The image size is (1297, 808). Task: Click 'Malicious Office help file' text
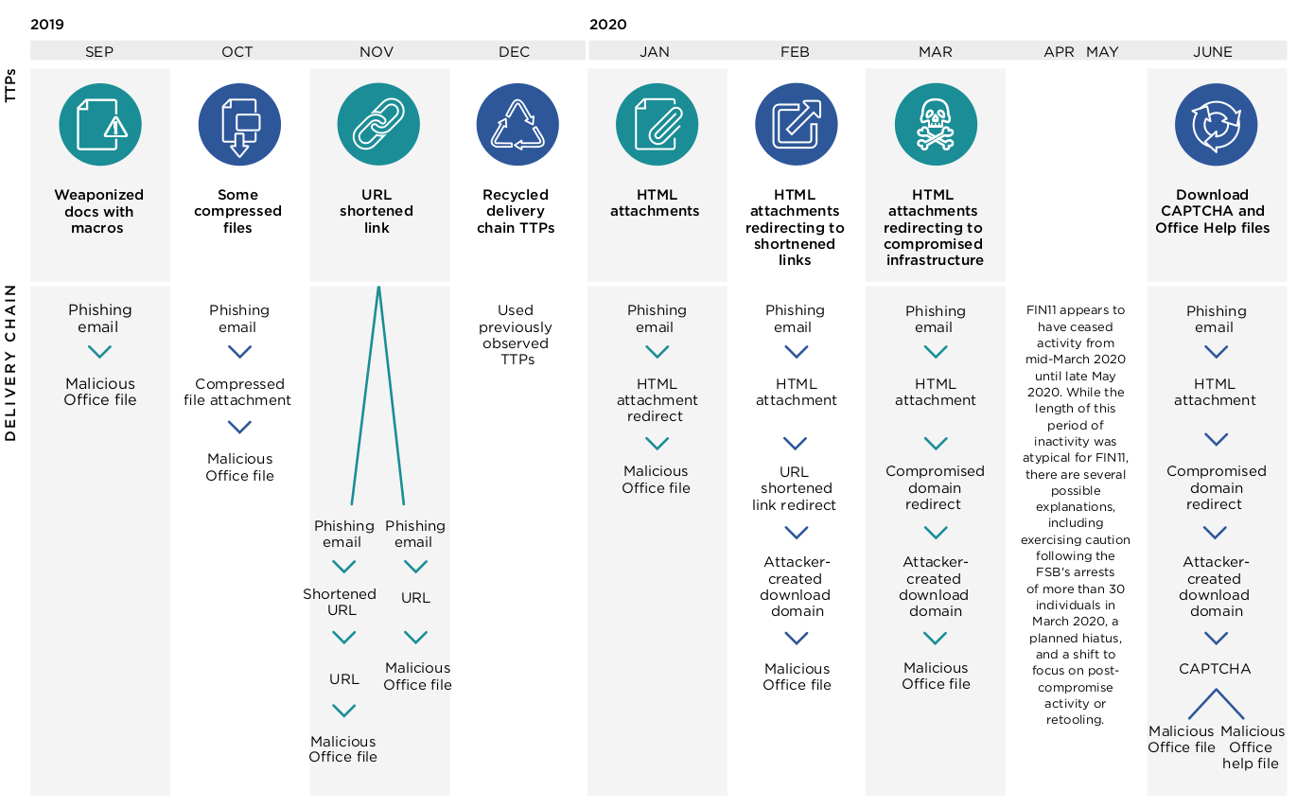pos(1252,747)
